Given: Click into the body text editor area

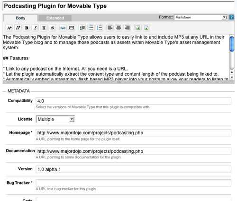Looking at the screenshot, I should click(116, 57).
